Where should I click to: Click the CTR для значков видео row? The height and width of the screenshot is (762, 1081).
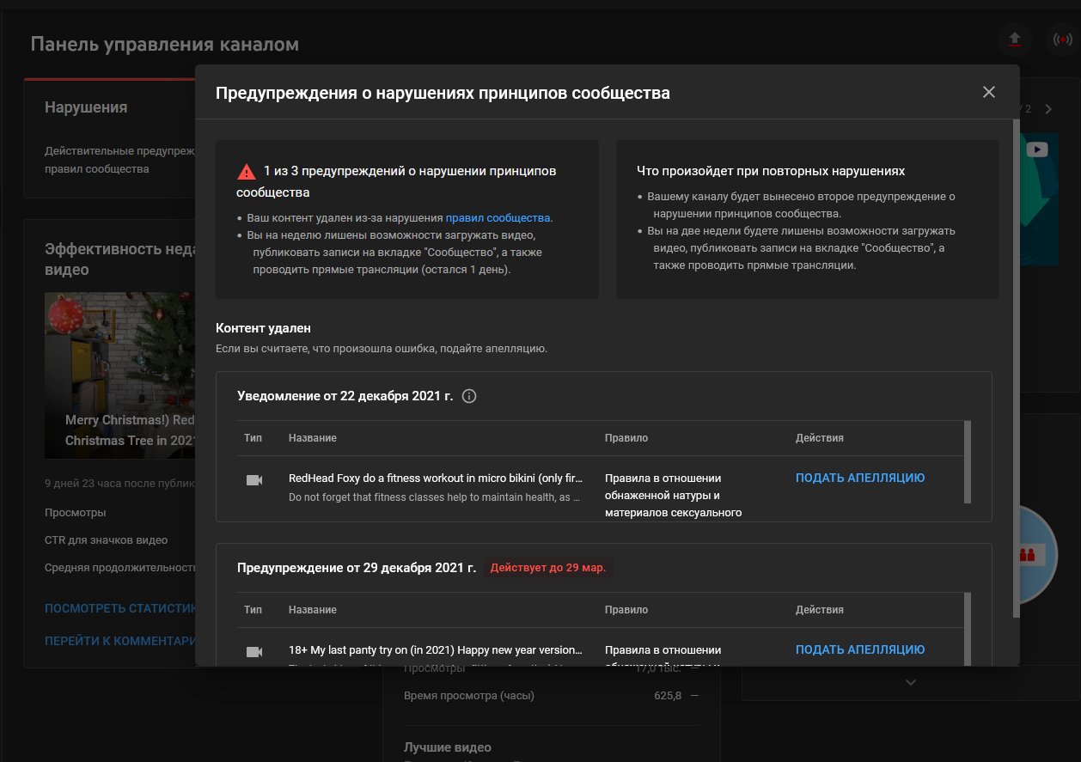(x=107, y=539)
